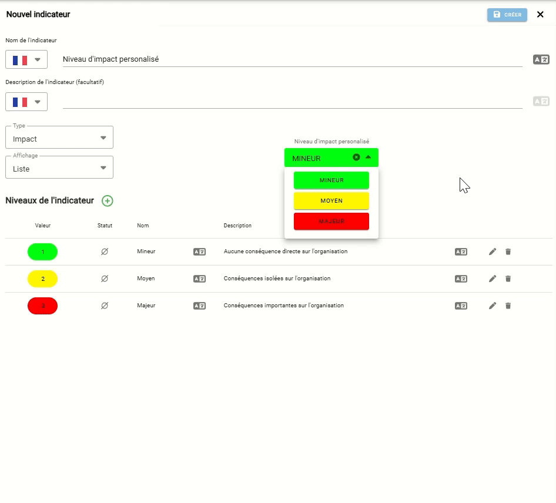Collapse the preview dropdown with the arrow
Viewport: 556px width, 503px height.
coord(369,157)
